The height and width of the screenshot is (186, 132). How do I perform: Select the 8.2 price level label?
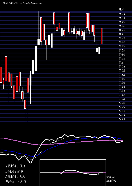point(121,62)
